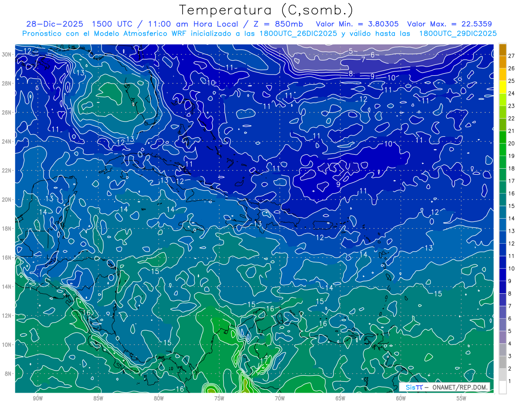Select the white swatch below label 1
This screenshot has width=523, height=404.
(503, 387)
